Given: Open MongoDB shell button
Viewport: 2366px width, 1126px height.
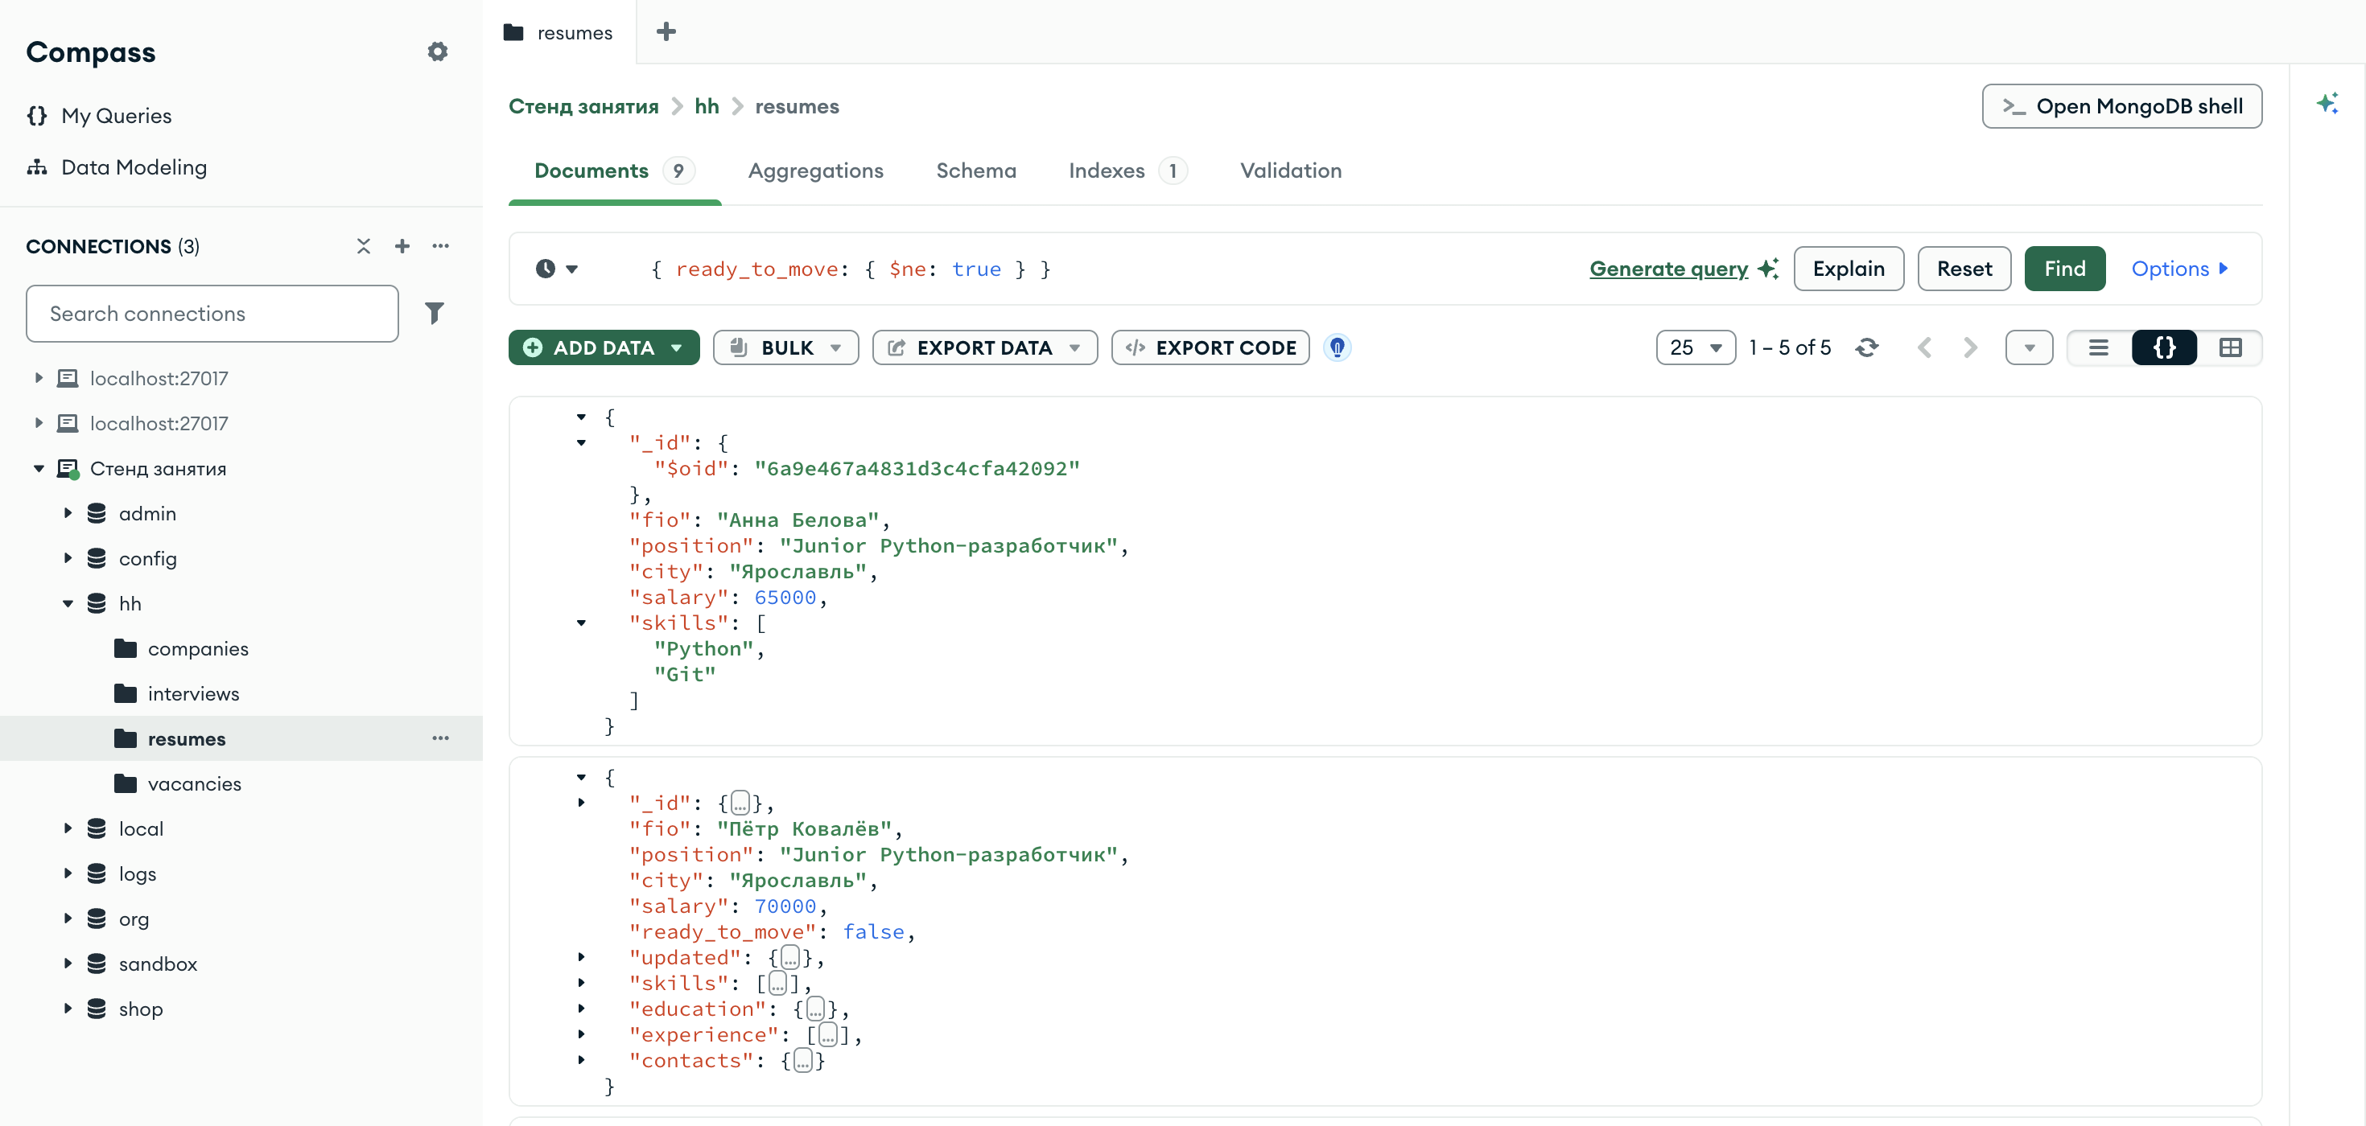Looking at the screenshot, I should 2121,106.
